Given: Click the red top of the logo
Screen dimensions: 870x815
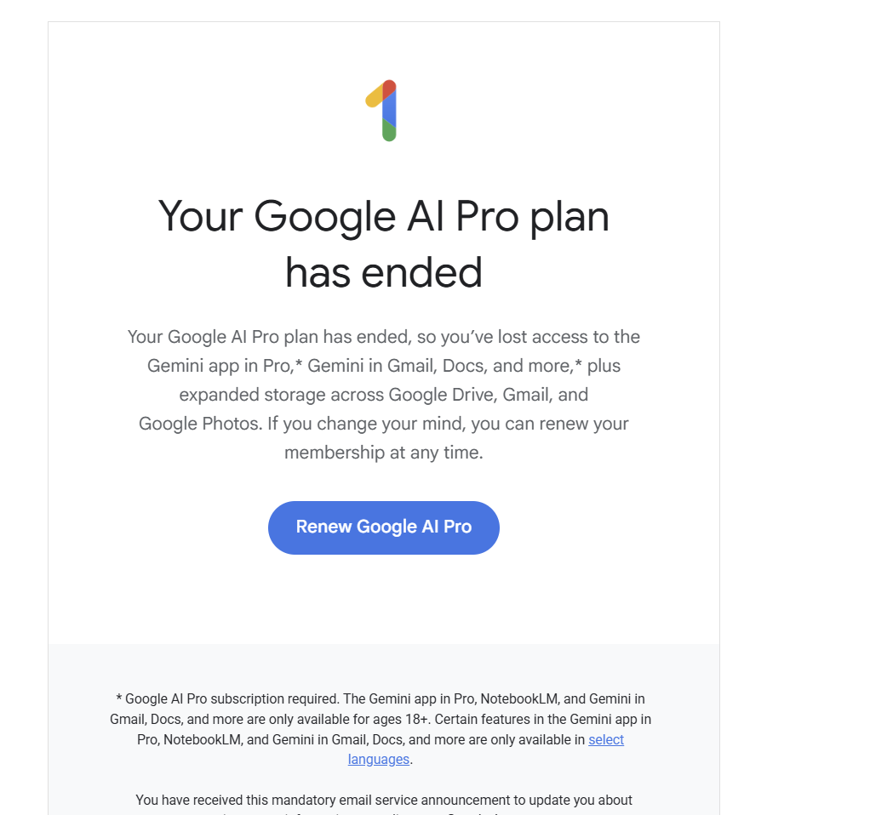Looking at the screenshot, I should pyautogui.click(x=389, y=88).
